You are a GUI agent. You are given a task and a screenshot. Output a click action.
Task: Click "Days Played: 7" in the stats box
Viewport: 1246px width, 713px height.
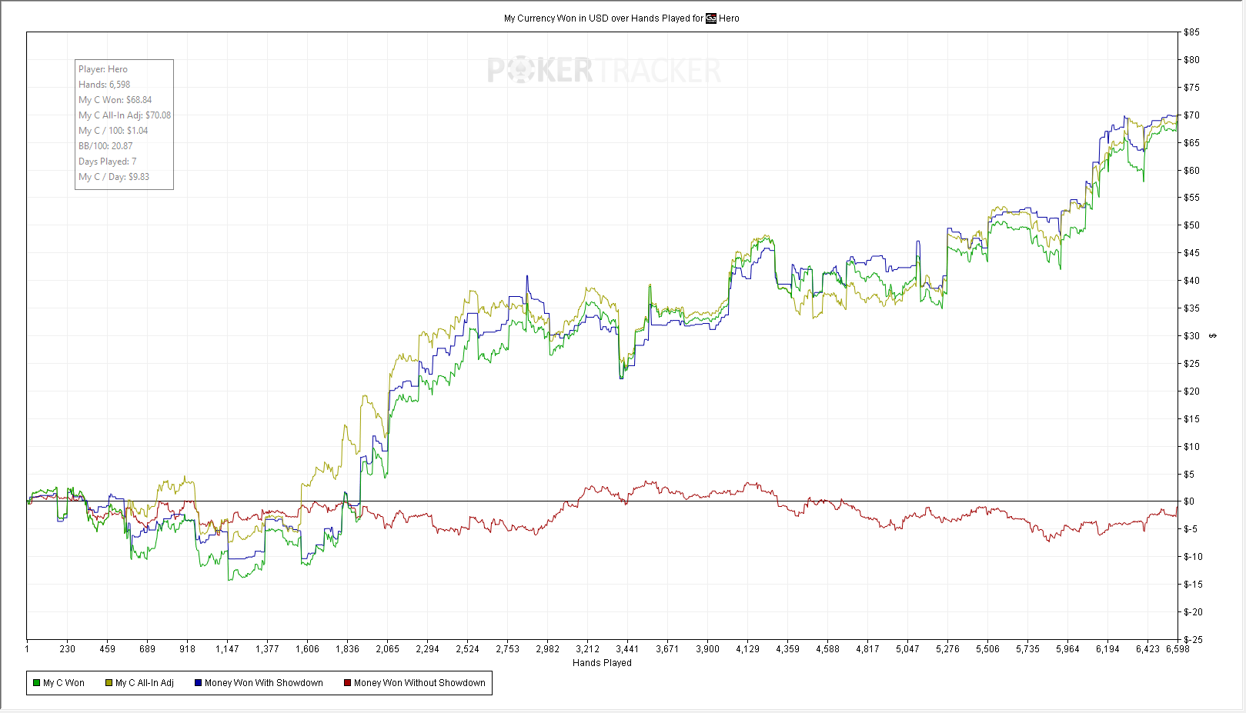[108, 162]
